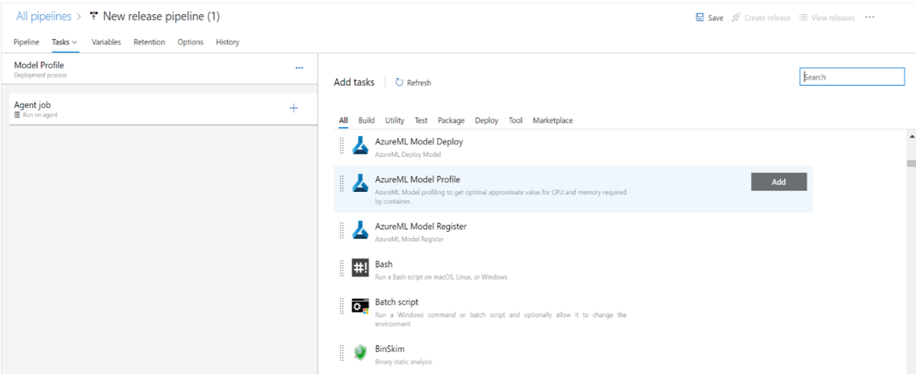Grab the drag handle for Bash
Viewport: 916px width, 374px height.
coord(342,269)
